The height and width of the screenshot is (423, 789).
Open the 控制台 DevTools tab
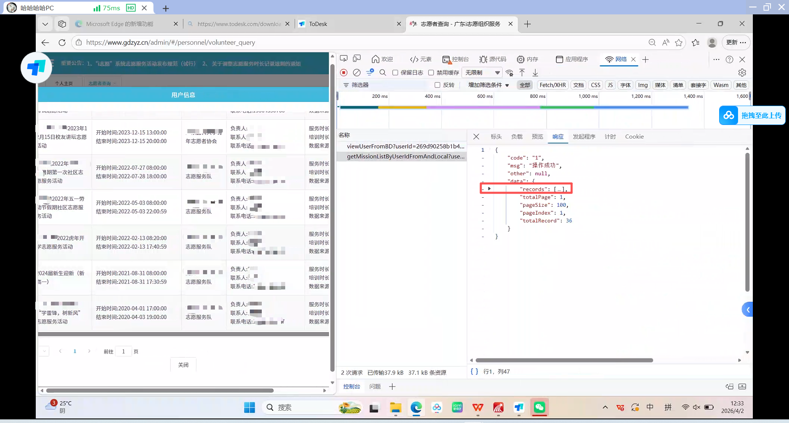coord(456,59)
